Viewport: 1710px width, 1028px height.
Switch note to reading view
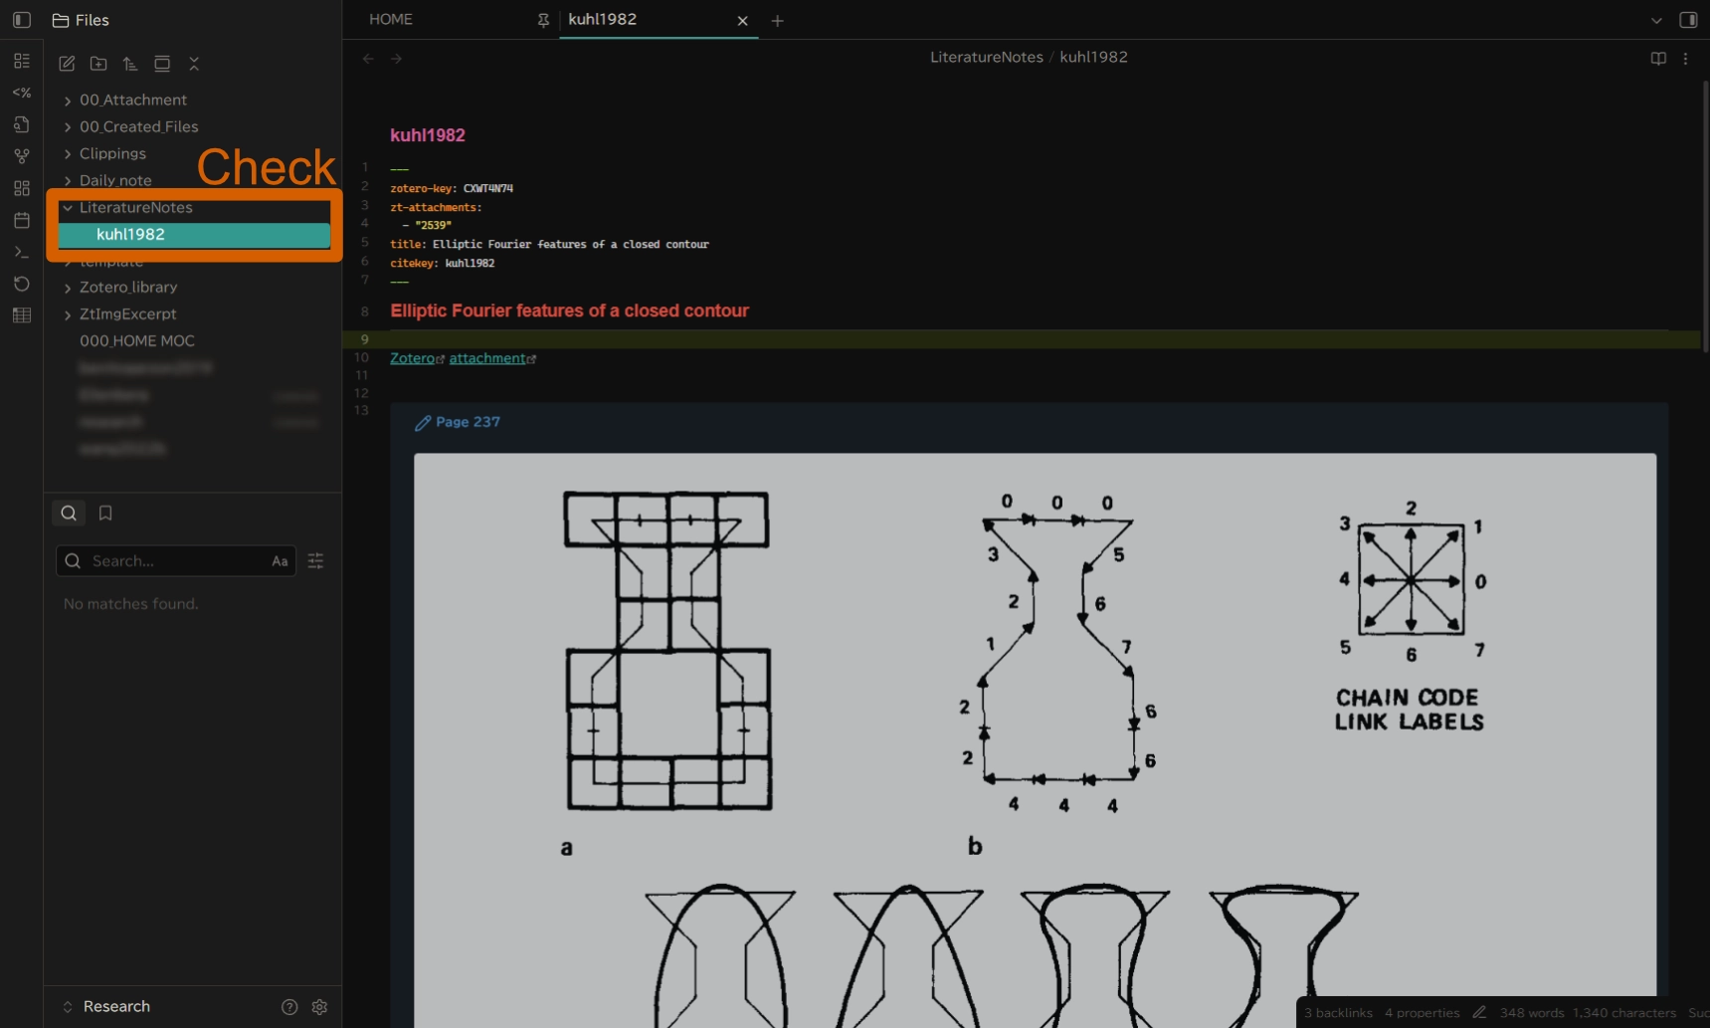tap(1658, 59)
